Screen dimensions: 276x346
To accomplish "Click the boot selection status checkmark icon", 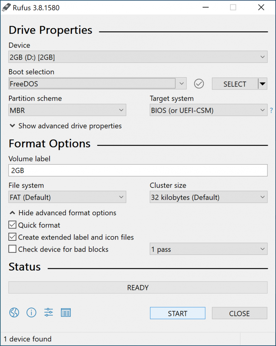I will click(x=199, y=84).
